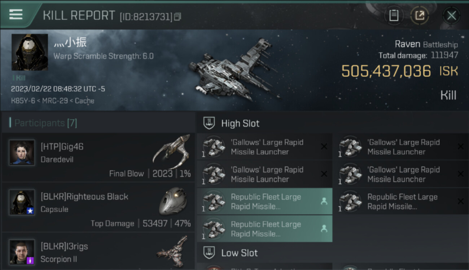The width and height of the screenshot is (469, 270).
Task: Open Gig46's pilot portrait
Action: coord(22,152)
